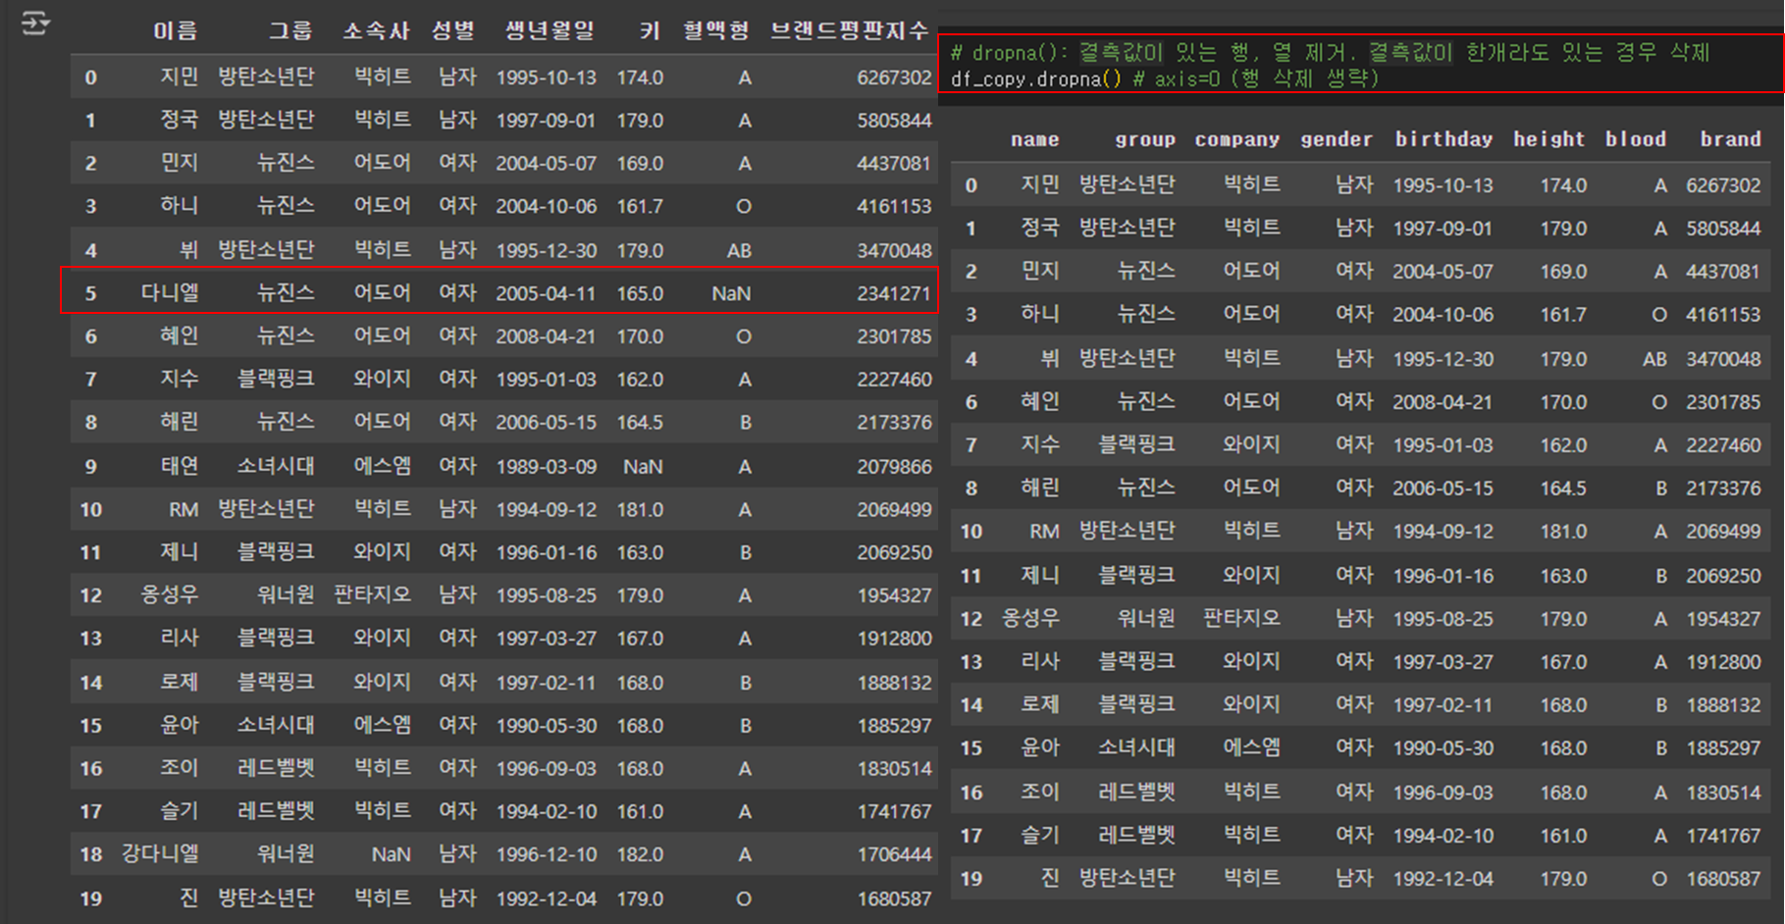
Task: Click height 164.5 in right table
Action: pyautogui.click(x=1563, y=488)
